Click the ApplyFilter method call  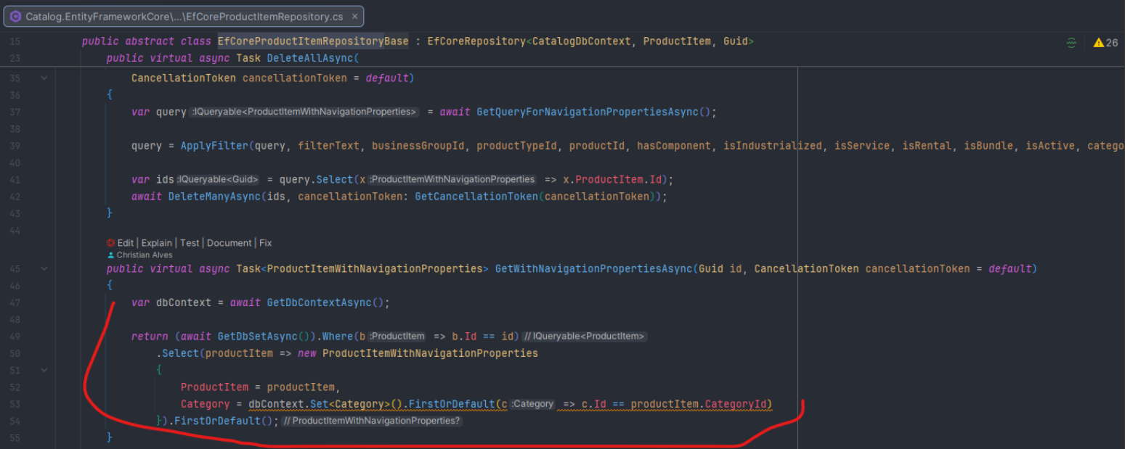pos(214,146)
